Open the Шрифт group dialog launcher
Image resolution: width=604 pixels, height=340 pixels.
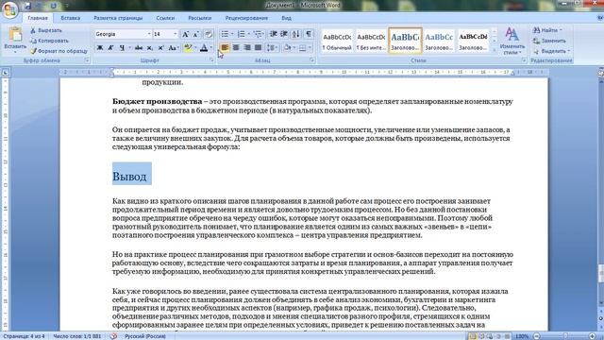click(211, 60)
